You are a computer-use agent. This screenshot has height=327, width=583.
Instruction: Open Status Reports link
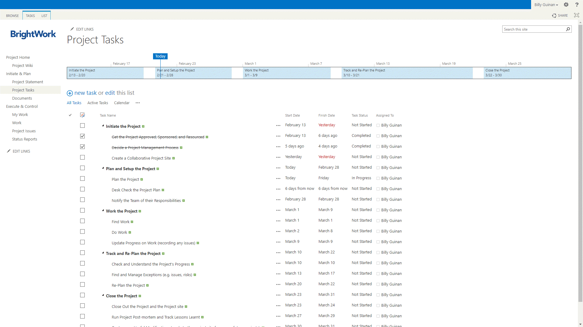[25, 139]
